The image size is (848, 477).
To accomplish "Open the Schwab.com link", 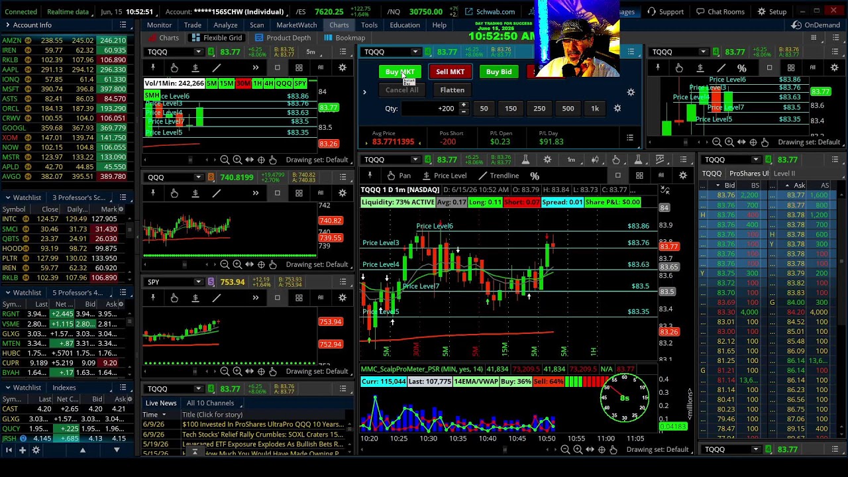I will tap(490, 12).
